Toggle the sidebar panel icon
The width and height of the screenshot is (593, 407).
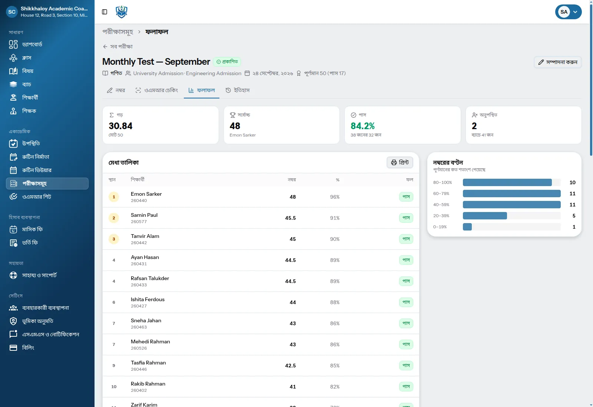coord(105,12)
